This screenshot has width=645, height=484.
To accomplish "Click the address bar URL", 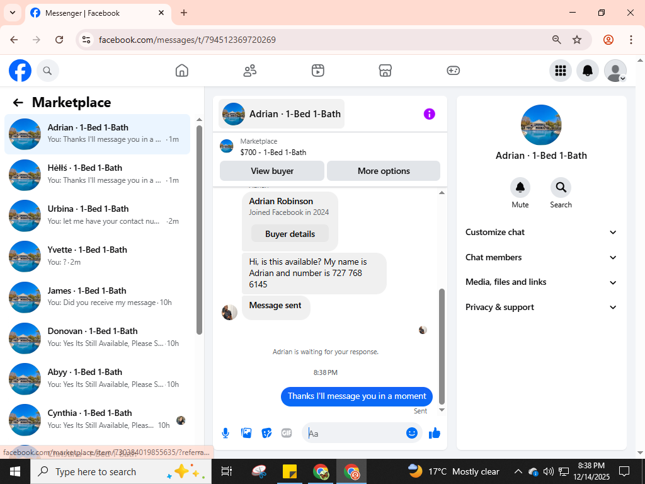I will pos(187,40).
